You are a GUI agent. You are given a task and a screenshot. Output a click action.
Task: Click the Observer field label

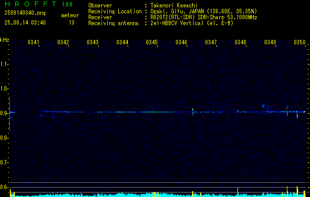coord(100,5)
